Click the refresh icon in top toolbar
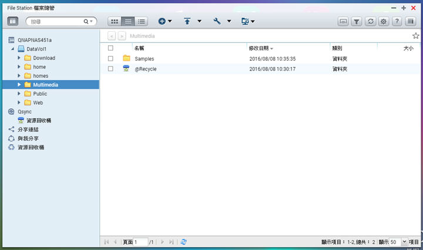Image resolution: width=423 pixels, height=250 pixels. [370, 21]
